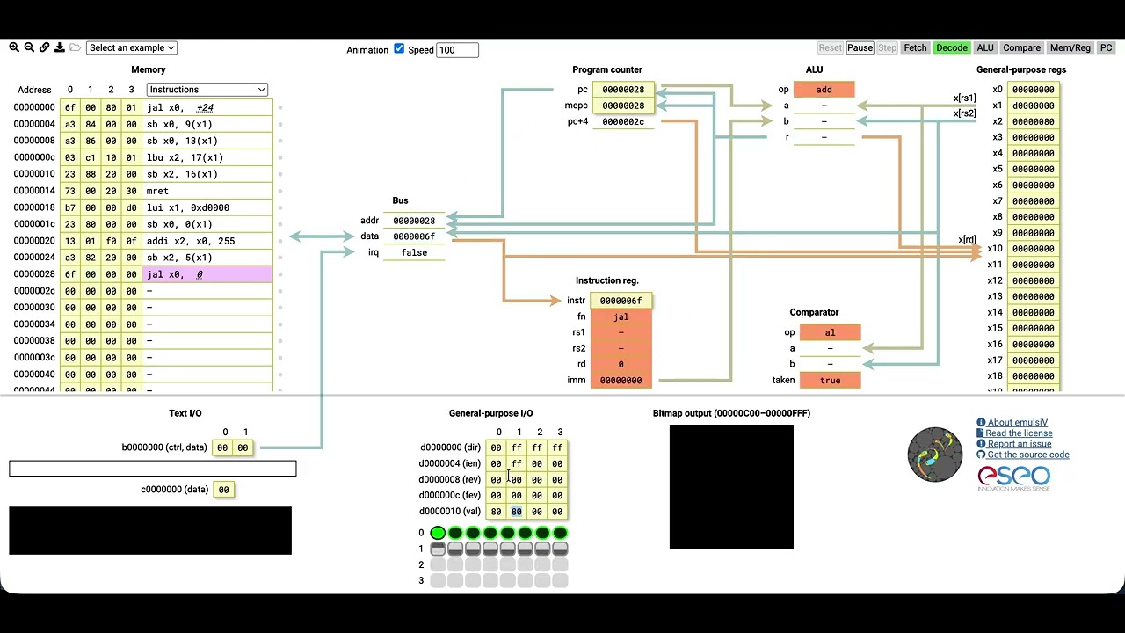Toggle the second switch in GPIO row 1
The height and width of the screenshot is (633, 1125).
coord(455,549)
